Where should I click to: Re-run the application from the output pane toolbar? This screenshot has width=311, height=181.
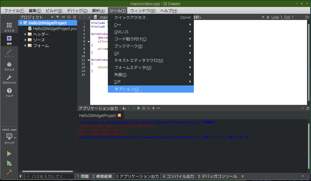coord(138,108)
